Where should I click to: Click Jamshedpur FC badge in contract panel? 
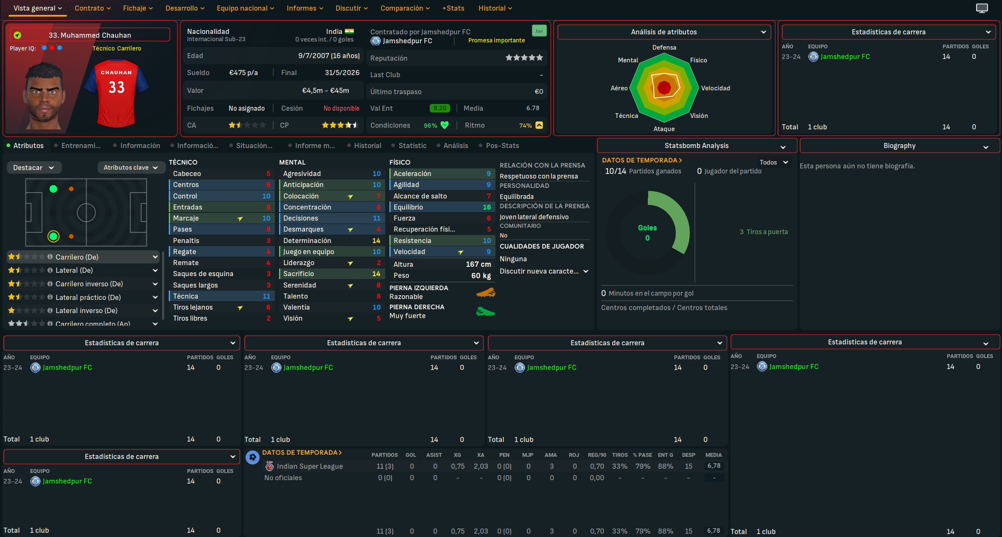(375, 41)
